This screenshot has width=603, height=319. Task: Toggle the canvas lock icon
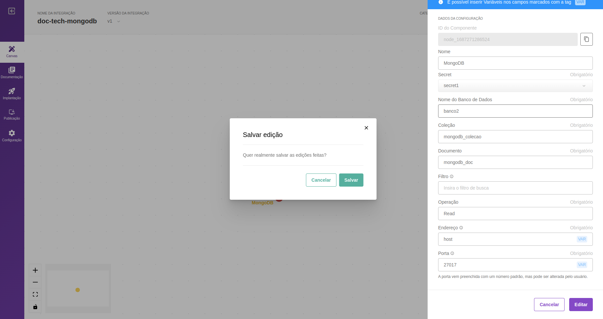click(35, 307)
